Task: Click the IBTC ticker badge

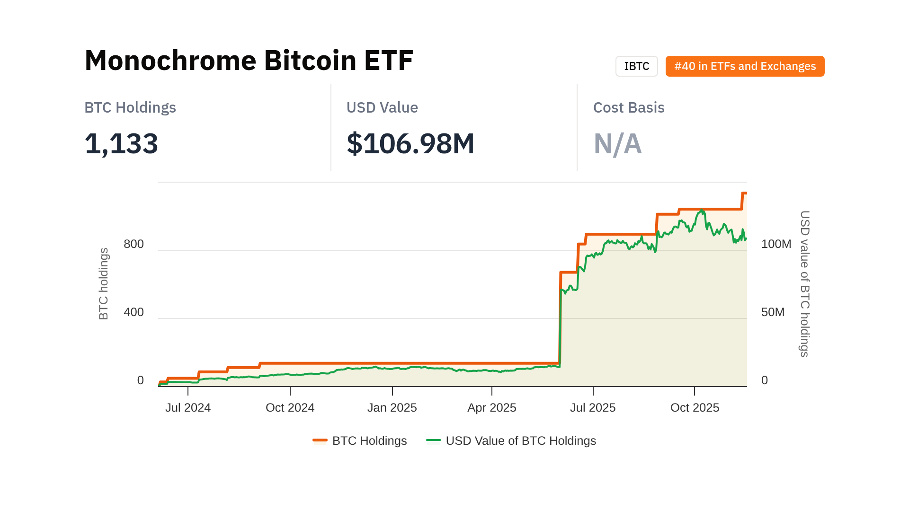Action: 636,66
